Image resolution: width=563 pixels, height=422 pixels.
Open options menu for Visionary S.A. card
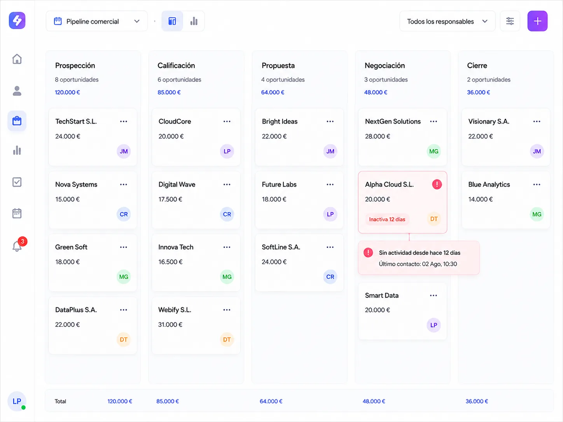(537, 122)
